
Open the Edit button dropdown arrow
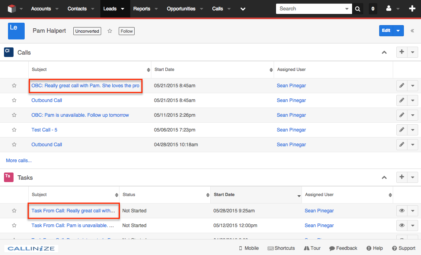pos(398,31)
